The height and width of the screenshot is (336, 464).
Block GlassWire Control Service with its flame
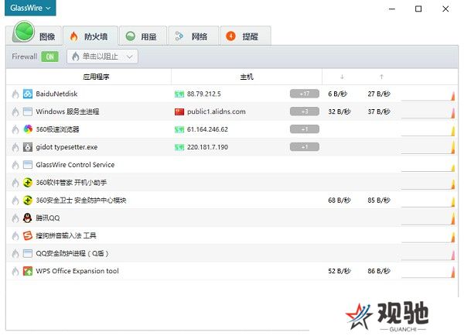15,165
